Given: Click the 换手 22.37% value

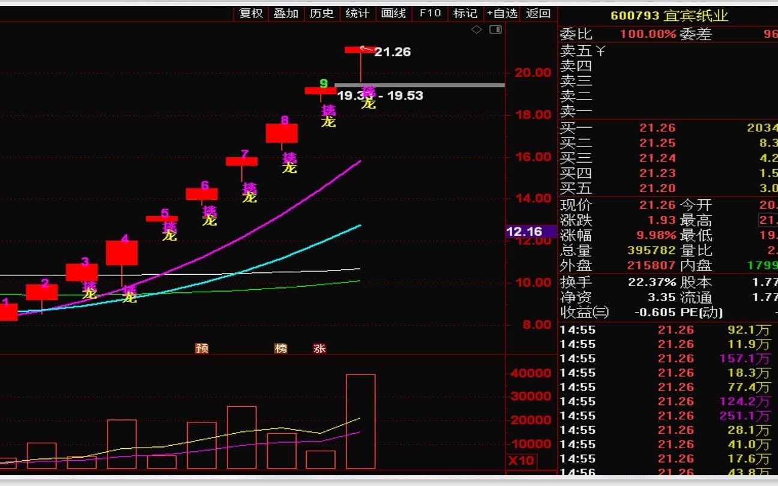Looking at the screenshot, I should (652, 282).
